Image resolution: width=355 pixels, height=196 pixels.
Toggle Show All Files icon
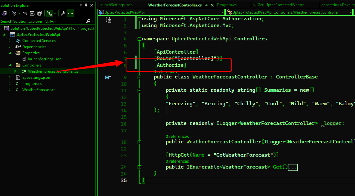click(39, 13)
